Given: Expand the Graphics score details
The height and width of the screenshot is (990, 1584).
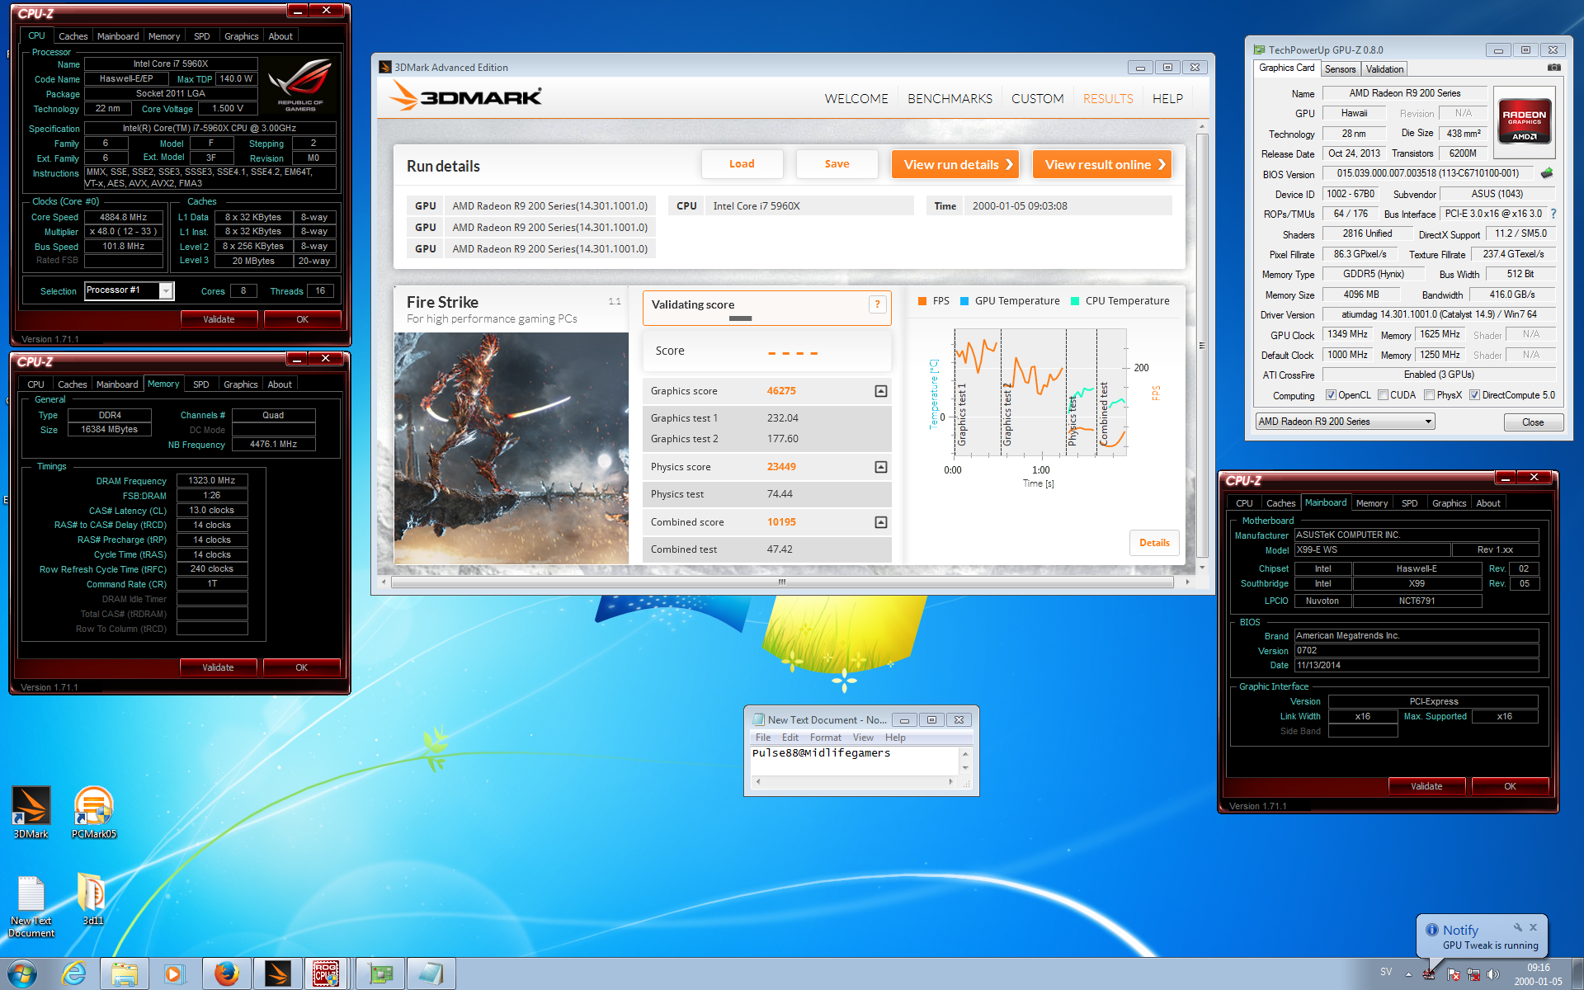Looking at the screenshot, I should tap(881, 391).
